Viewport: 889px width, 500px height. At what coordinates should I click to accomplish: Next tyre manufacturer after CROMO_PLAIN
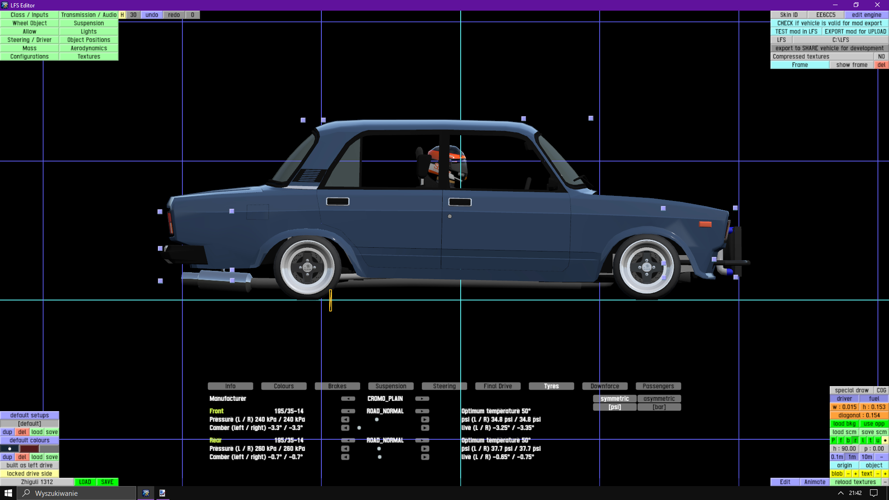coord(422,399)
